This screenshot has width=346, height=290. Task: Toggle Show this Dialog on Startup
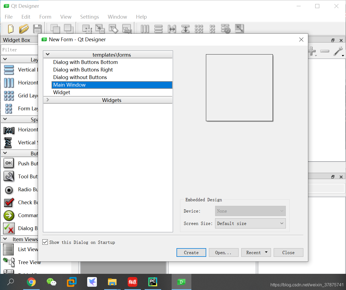(x=45, y=242)
